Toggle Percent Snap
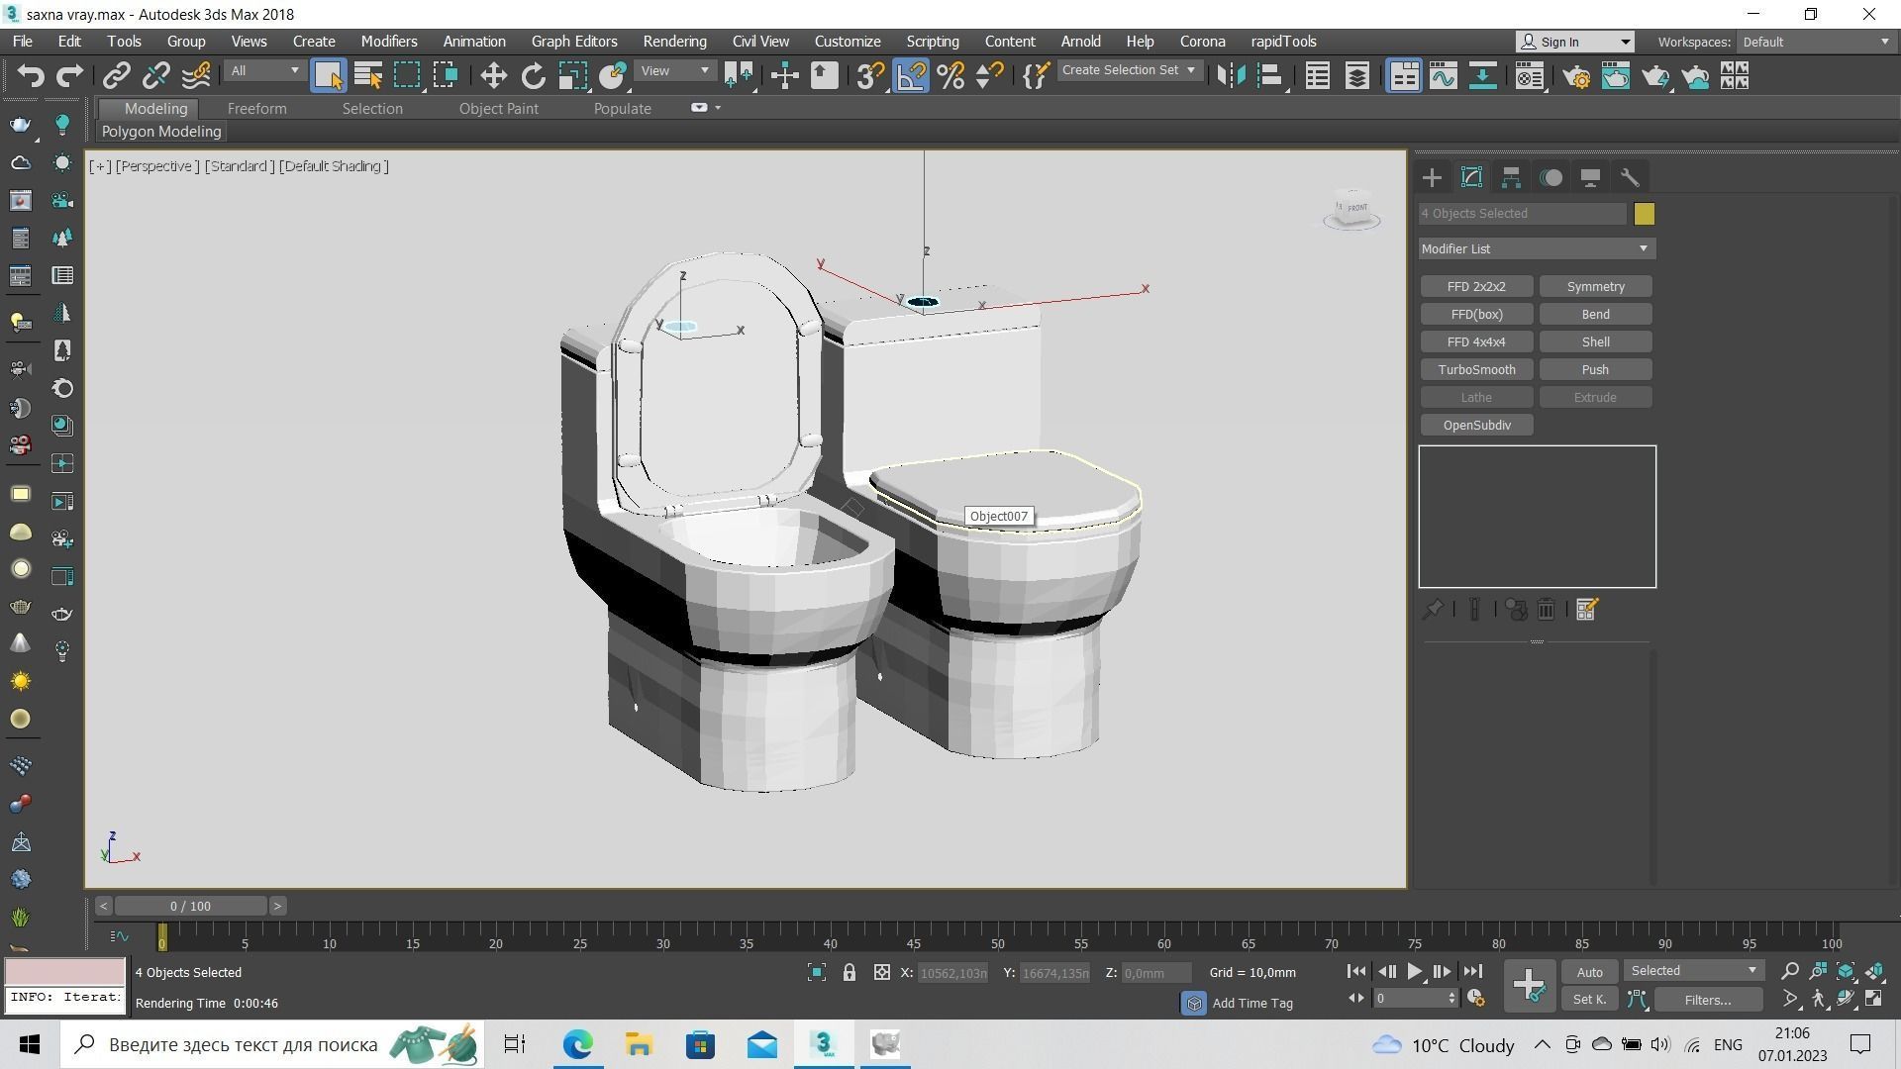The image size is (1901, 1069). [950, 76]
